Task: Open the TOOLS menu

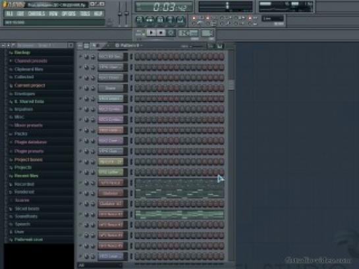Action: pyautogui.click(x=84, y=14)
